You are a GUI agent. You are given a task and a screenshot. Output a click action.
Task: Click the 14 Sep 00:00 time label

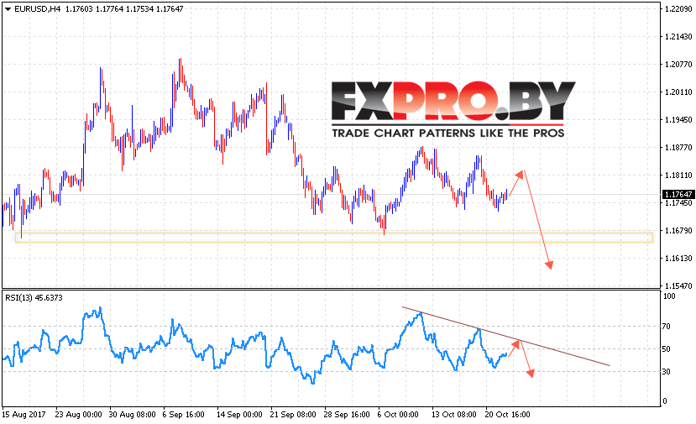pos(239,415)
